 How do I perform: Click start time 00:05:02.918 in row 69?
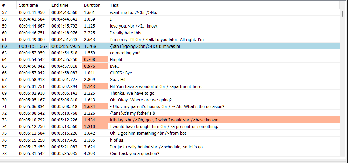pyautogui.click(x=32, y=93)
